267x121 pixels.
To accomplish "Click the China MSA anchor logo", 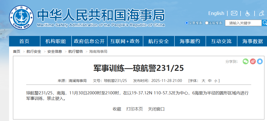I will pos(22,18).
